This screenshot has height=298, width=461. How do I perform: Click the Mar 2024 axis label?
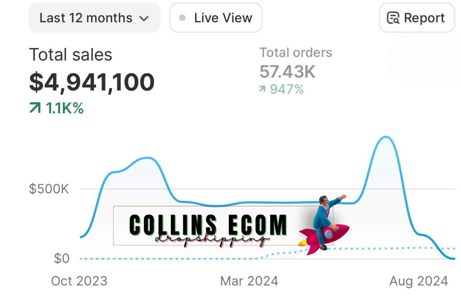(249, 281)
